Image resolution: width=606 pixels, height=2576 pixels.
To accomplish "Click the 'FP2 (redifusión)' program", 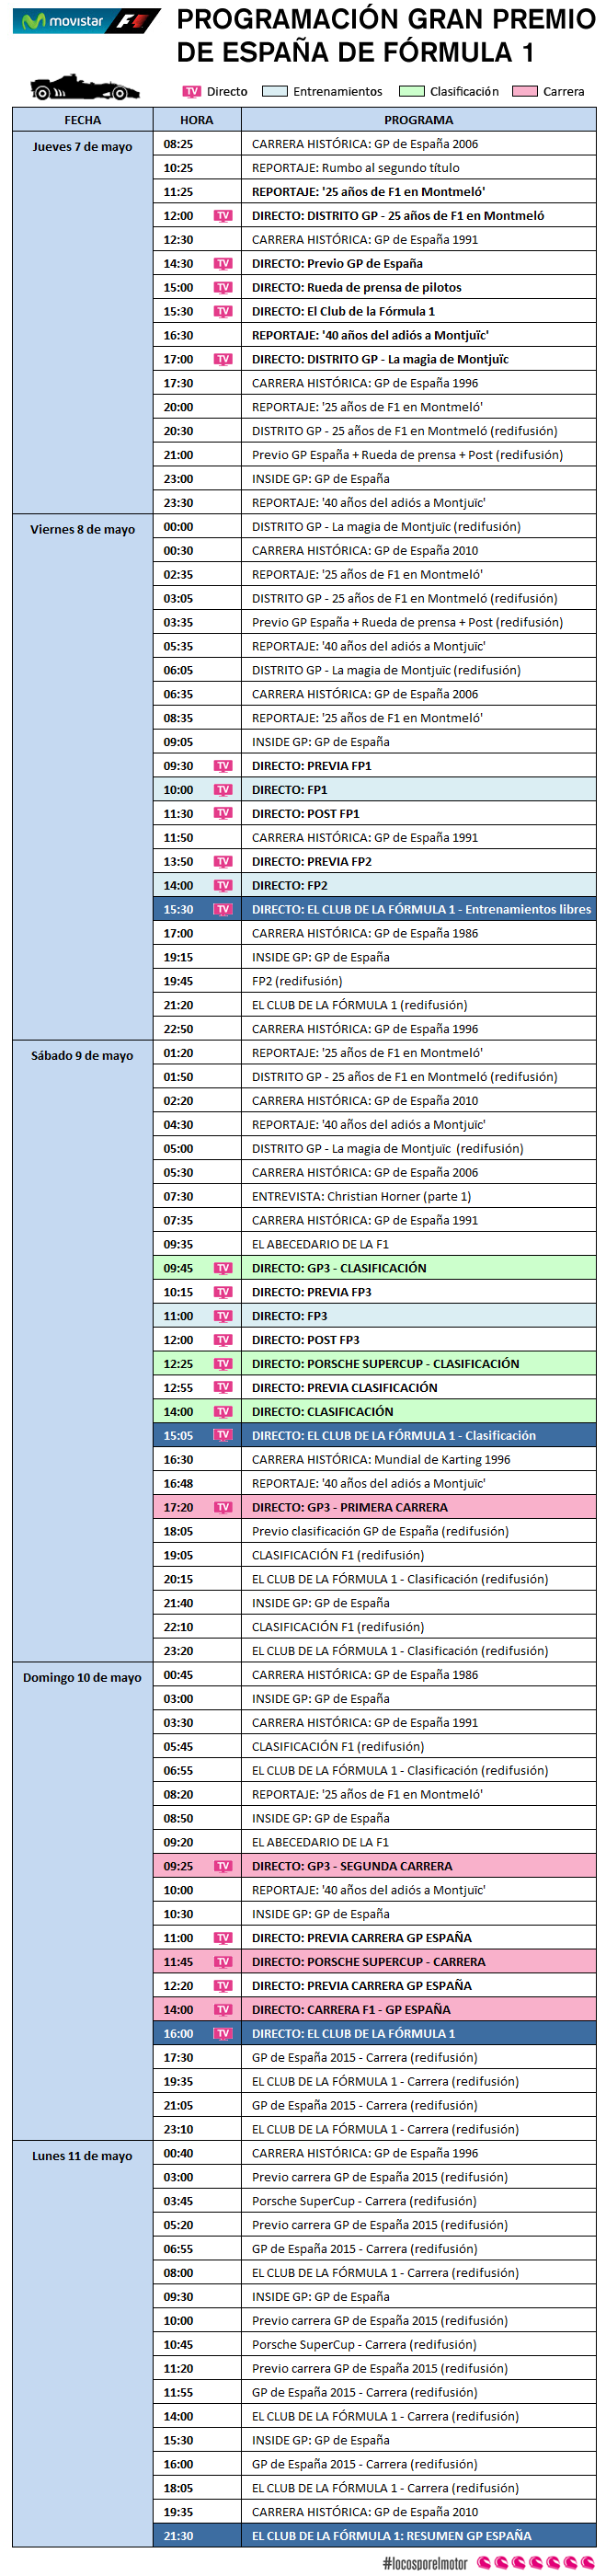I will click(297, 983).
